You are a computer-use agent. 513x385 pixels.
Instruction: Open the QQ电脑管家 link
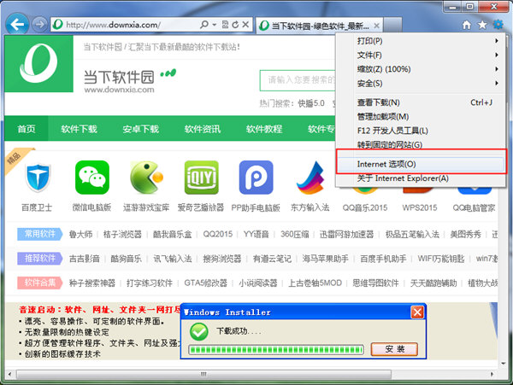pyautogui.click(x=474, y=207)
